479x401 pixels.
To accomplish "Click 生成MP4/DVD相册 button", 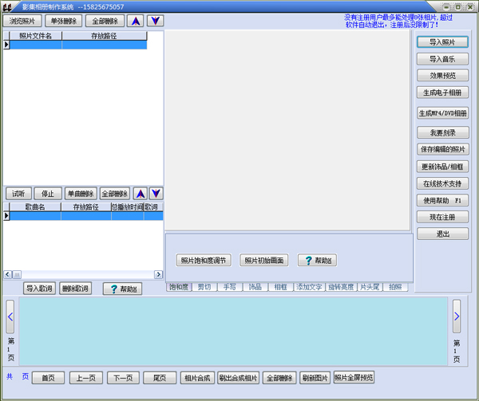I will (442, 113).
